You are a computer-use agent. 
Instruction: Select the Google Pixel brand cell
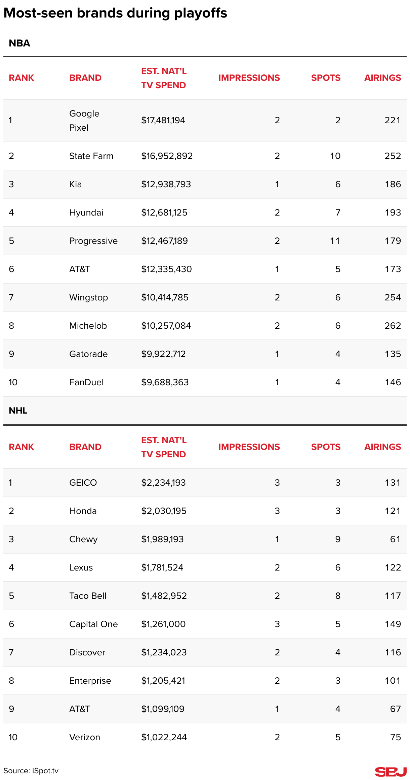[x=84, y=121]
